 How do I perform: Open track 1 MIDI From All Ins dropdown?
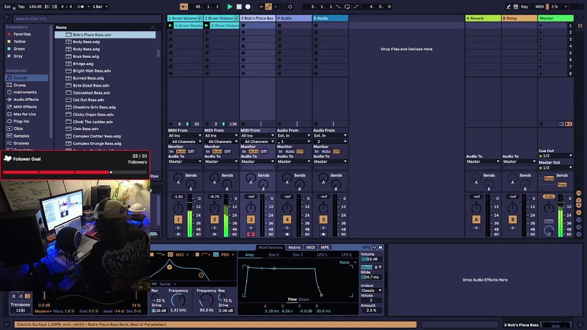tap(185, 136)
